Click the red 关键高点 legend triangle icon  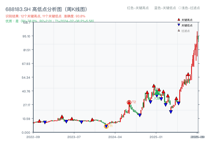179,20
